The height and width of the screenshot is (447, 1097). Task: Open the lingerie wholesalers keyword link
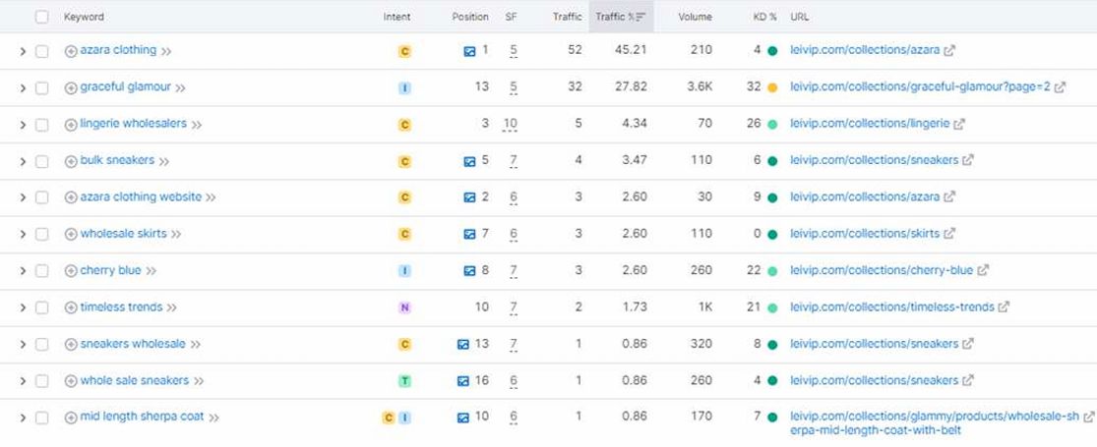pyautogui.click(x=134, y=124)
